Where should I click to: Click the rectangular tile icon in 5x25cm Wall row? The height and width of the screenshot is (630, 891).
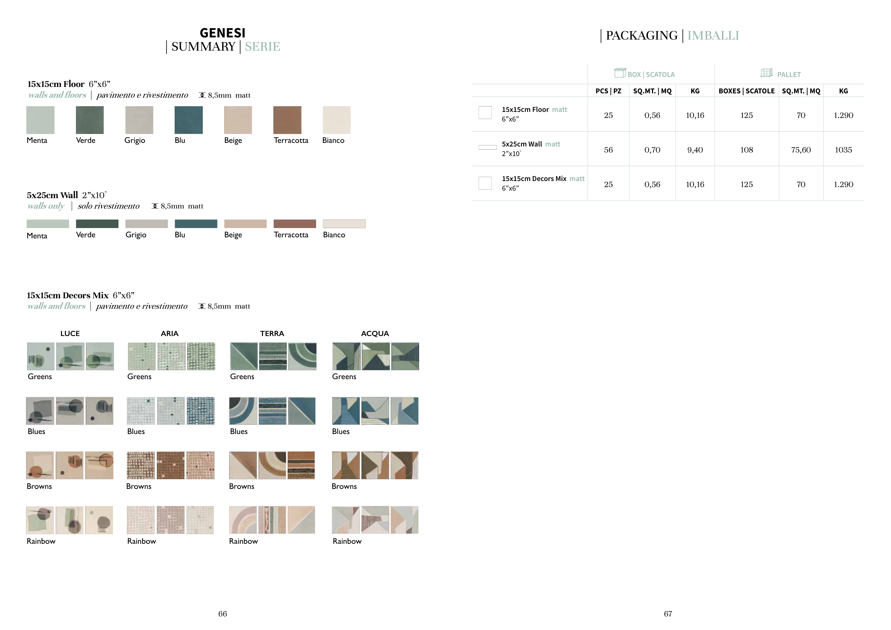pos(488,148)
